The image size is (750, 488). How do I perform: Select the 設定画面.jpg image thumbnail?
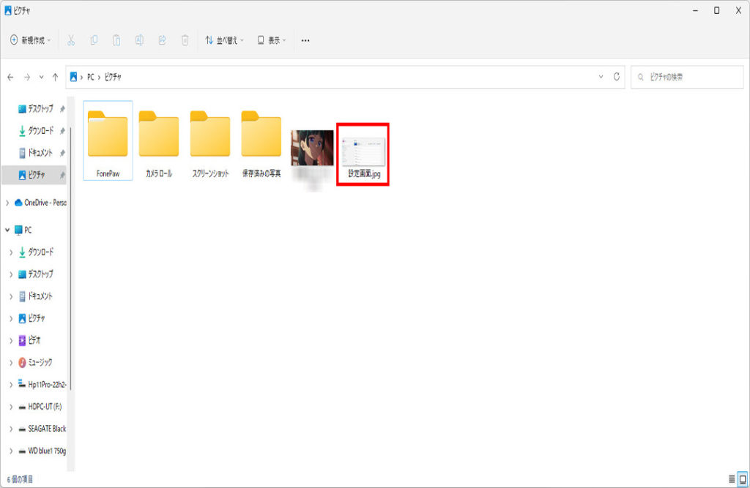[363, 150]
